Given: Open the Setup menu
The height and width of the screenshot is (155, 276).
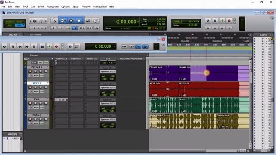Looking at the screenshot, I should [x=75, y=7].
